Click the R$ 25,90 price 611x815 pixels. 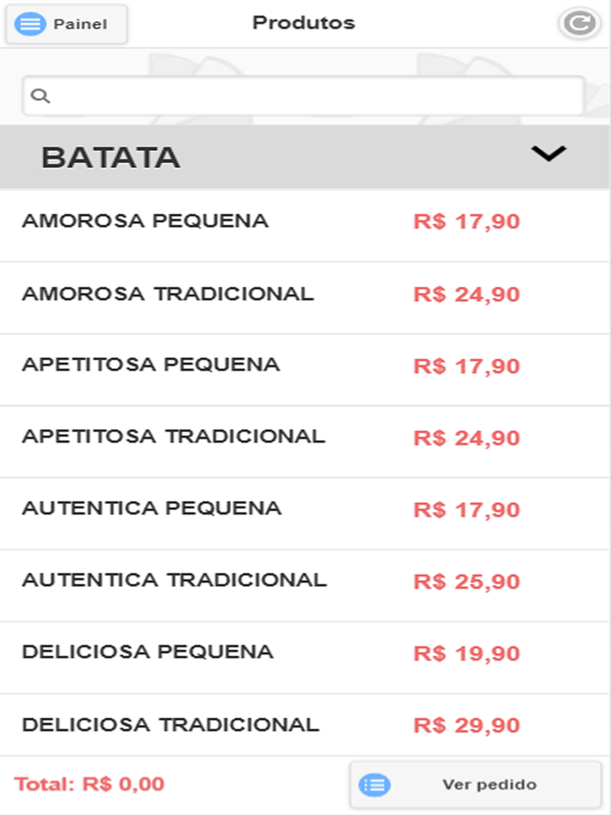467,582
